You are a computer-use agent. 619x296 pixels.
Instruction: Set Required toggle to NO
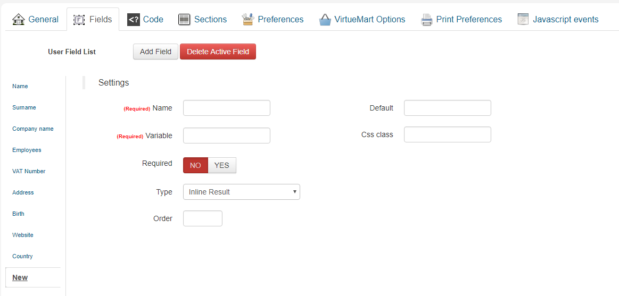pyautogui.click(x=195, y=166)
